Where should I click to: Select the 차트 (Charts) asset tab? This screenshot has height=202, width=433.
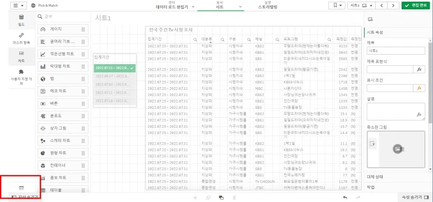click(x=21, y=56)
